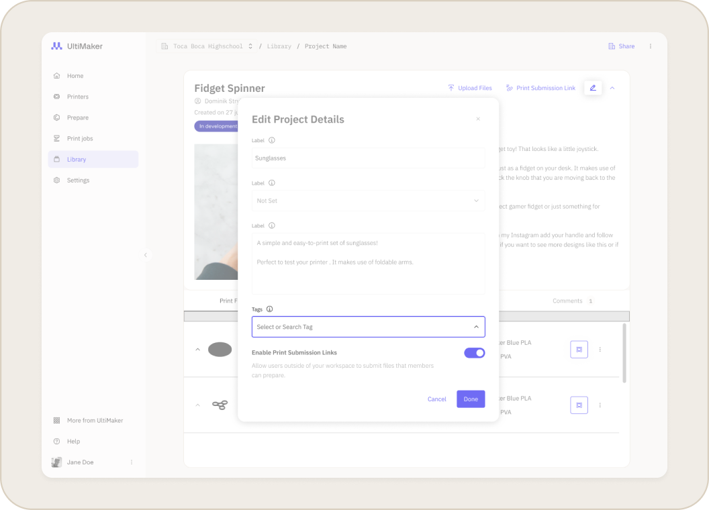Open Jane Doe account options menu
The image size is (709, 510).
click(132, 462)
